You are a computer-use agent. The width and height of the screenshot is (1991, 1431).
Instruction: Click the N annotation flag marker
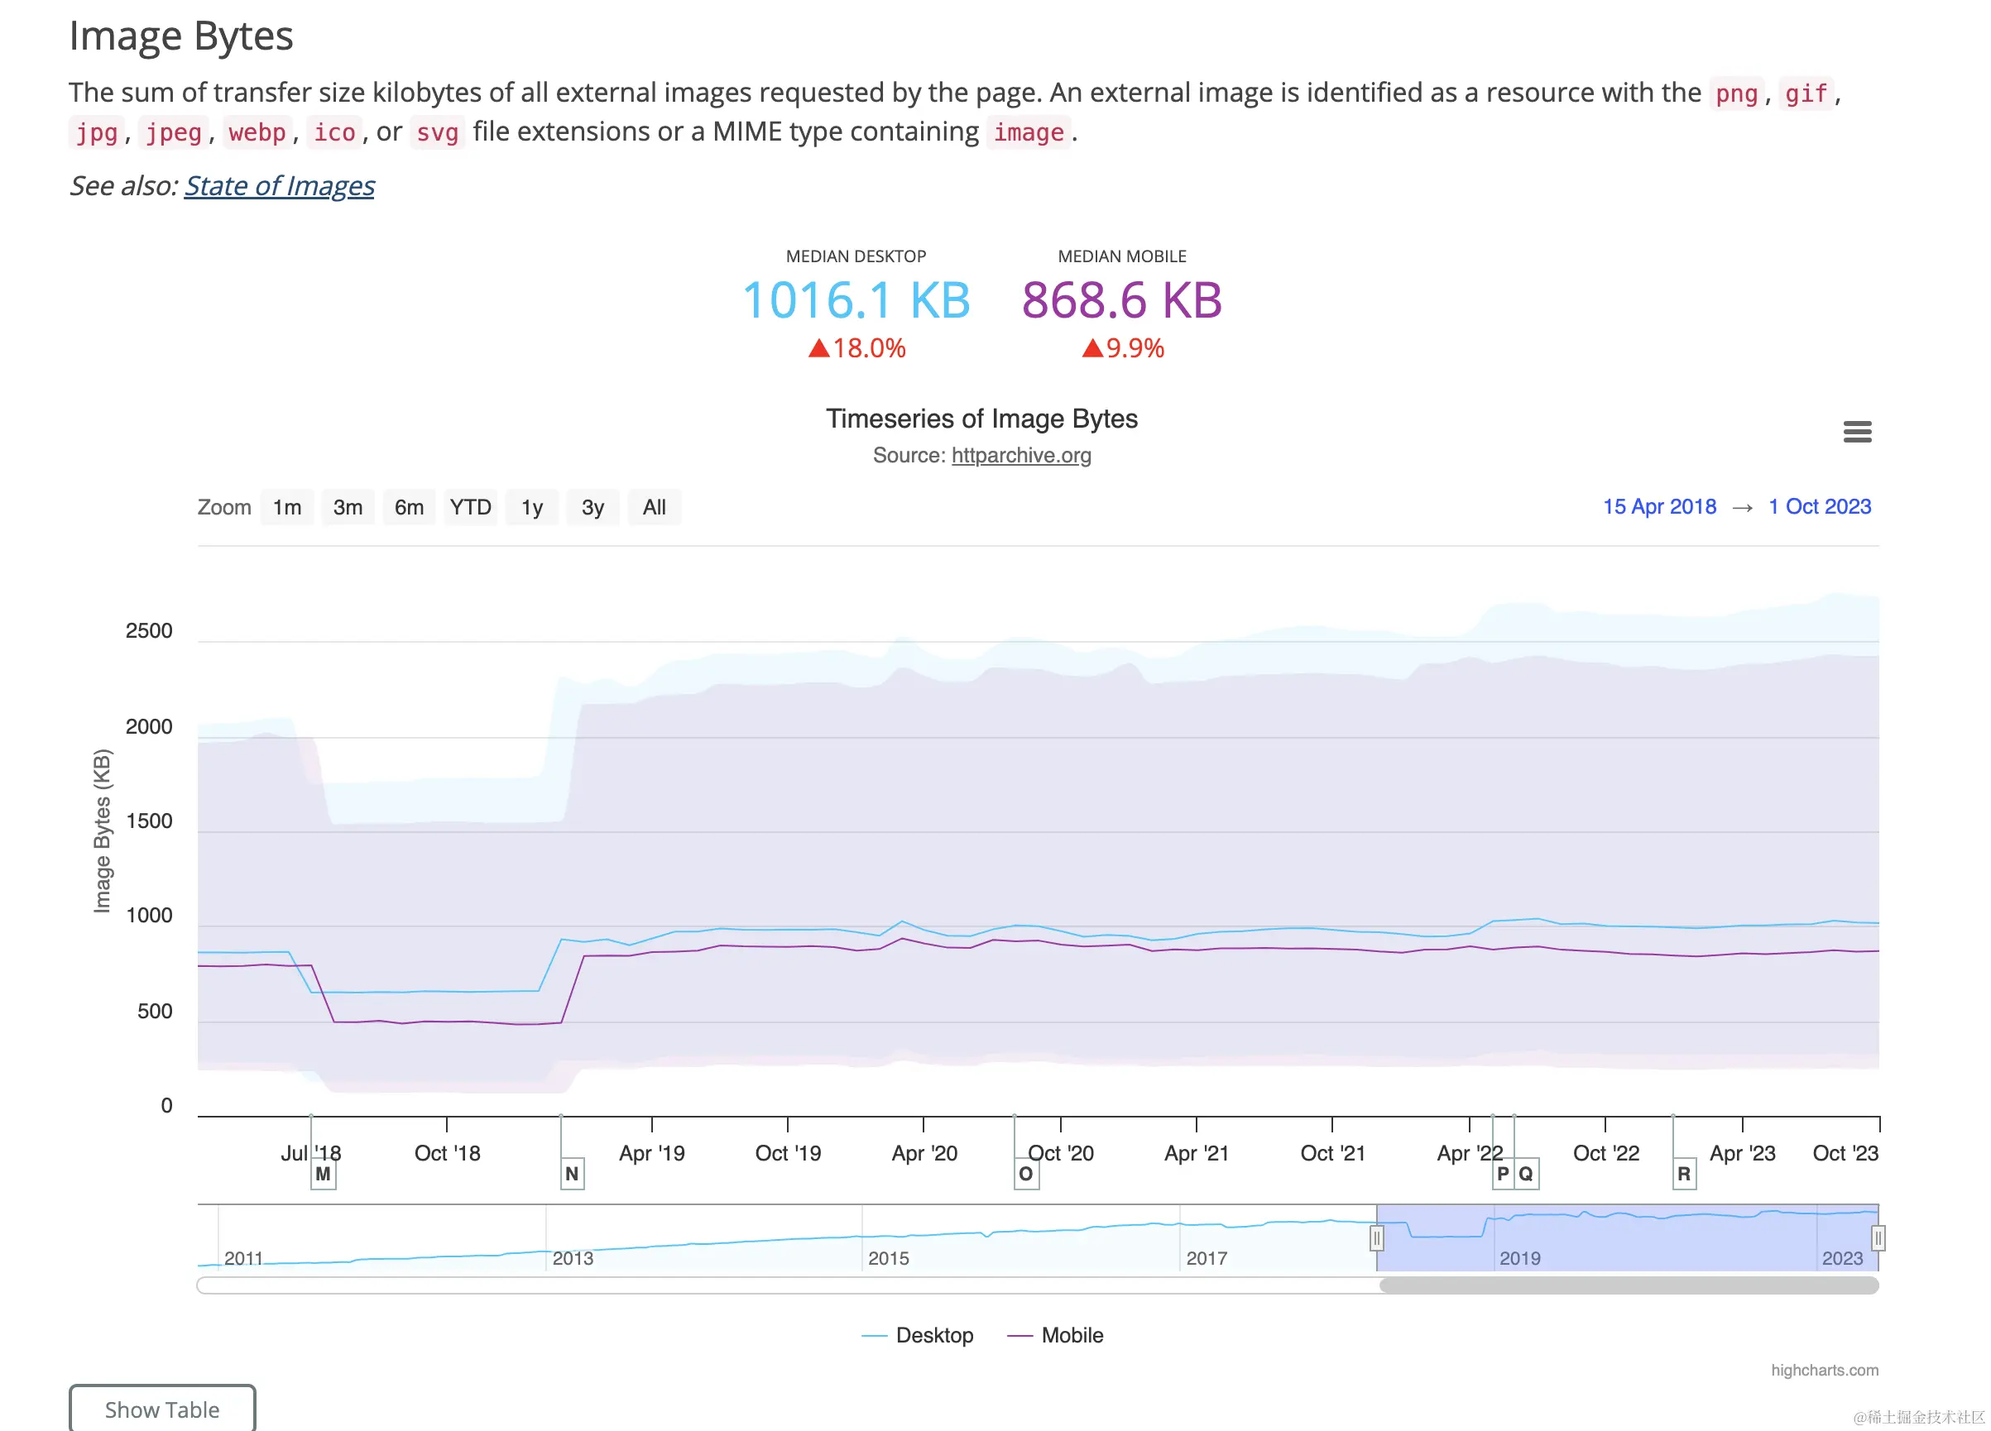pyautogui.click(x=572, y=1174)
